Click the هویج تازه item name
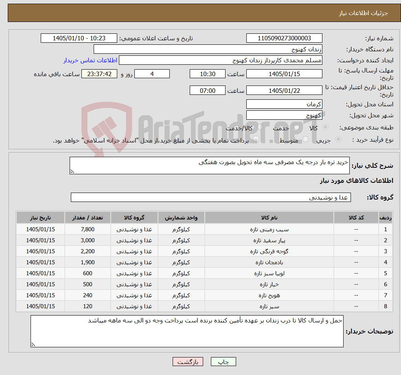The image size is (401, 375). pyautogui.click(x=269, y=296)
